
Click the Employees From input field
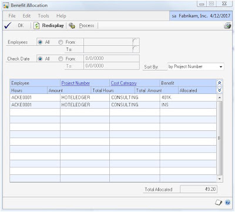pyautogui.click(x=108, y=42)
